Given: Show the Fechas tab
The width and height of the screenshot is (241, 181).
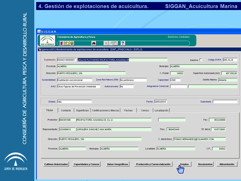Looking at the screenshot, I should point(129,110).
